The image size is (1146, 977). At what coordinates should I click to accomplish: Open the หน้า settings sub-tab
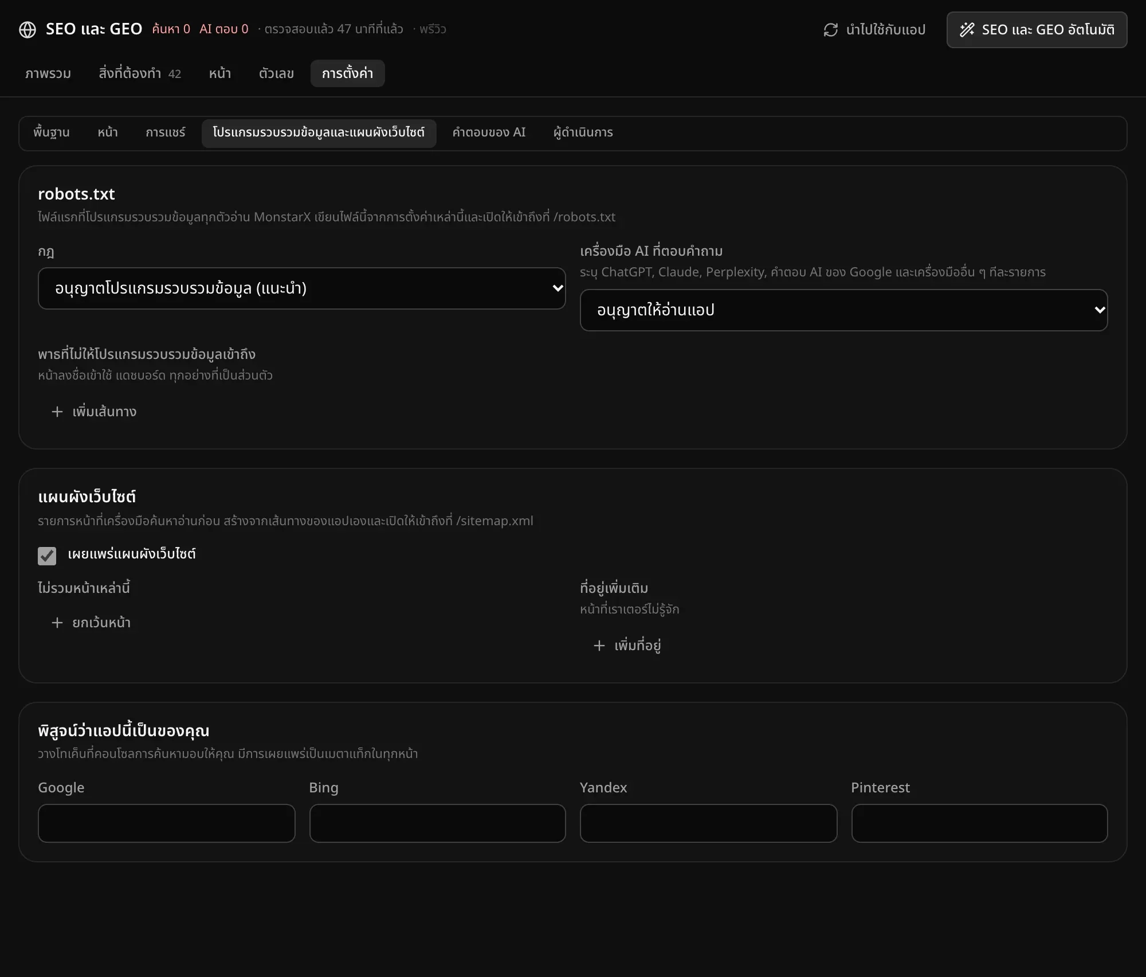point(108,132)
